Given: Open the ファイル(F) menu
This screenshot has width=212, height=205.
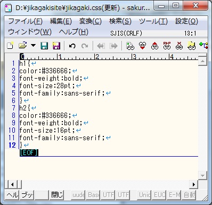Looking at the screenshot, I should [x=26, y=21].
